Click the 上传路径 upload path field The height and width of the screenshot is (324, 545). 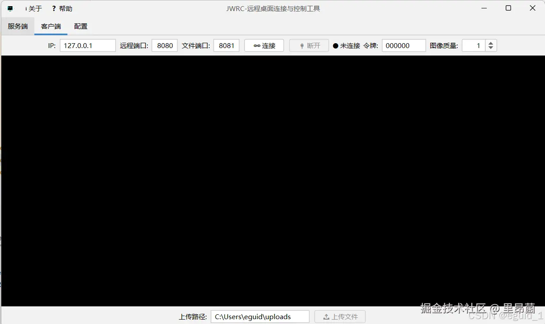pyautogui.click(x=259, y=317)
